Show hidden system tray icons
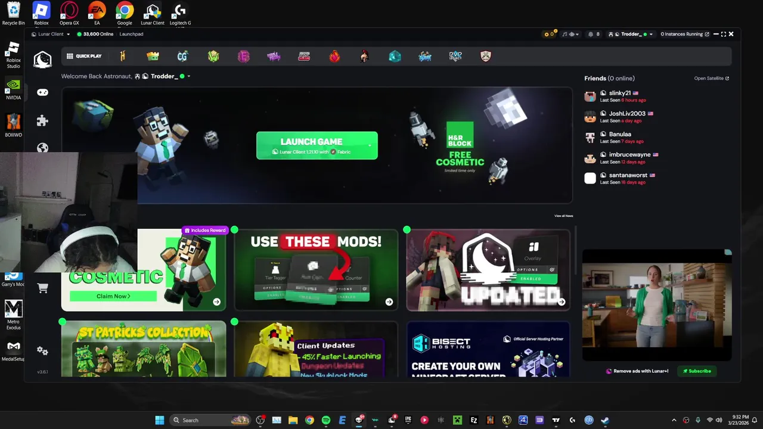The height and width of the screenshot is (429, 763). click(674, 420)
